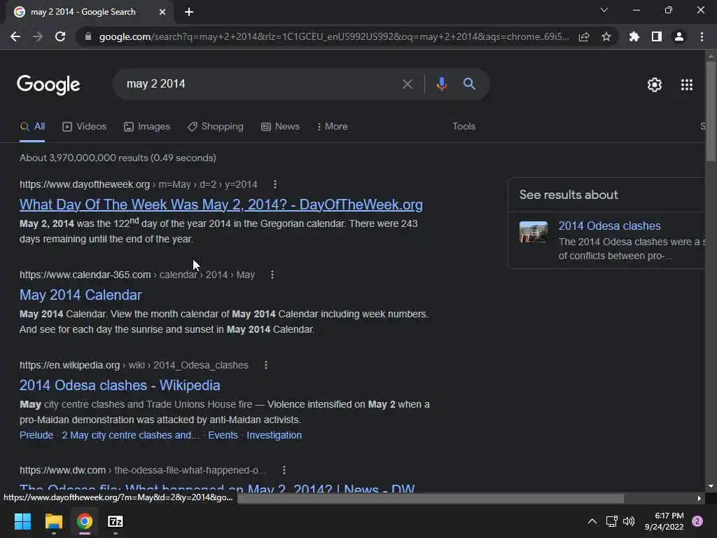Open options for wikipedia.org result
Screen dimensions: 717x538
tap(265, 365)
